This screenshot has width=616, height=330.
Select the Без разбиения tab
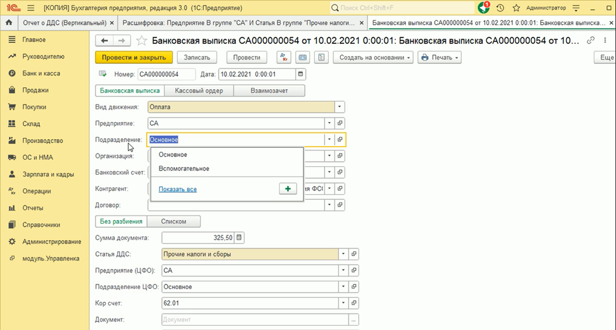121,221
